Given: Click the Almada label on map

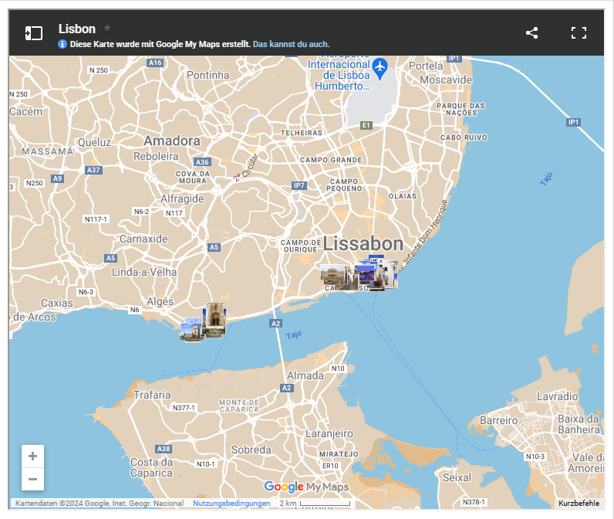Looking at the screenshot, I should (x=305, y=375).
